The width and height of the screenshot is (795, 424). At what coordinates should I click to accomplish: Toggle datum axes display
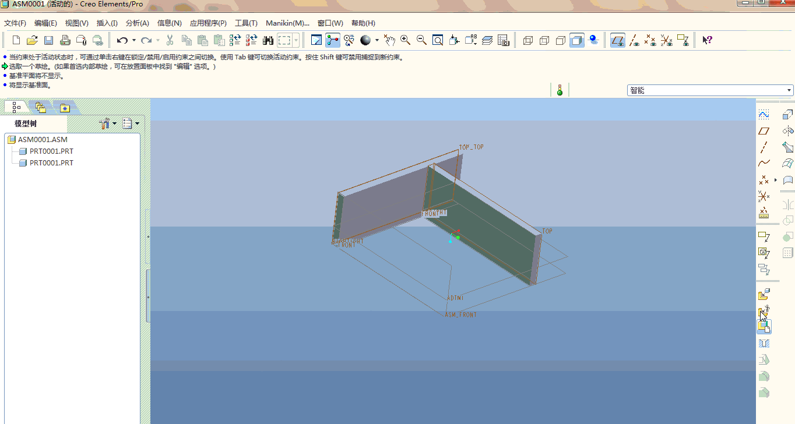tap(634, 40)
